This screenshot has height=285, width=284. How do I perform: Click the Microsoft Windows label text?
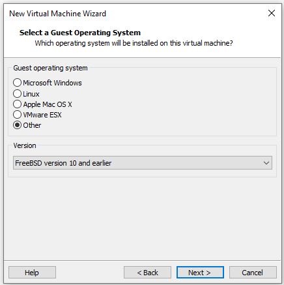tap(52, 83)
